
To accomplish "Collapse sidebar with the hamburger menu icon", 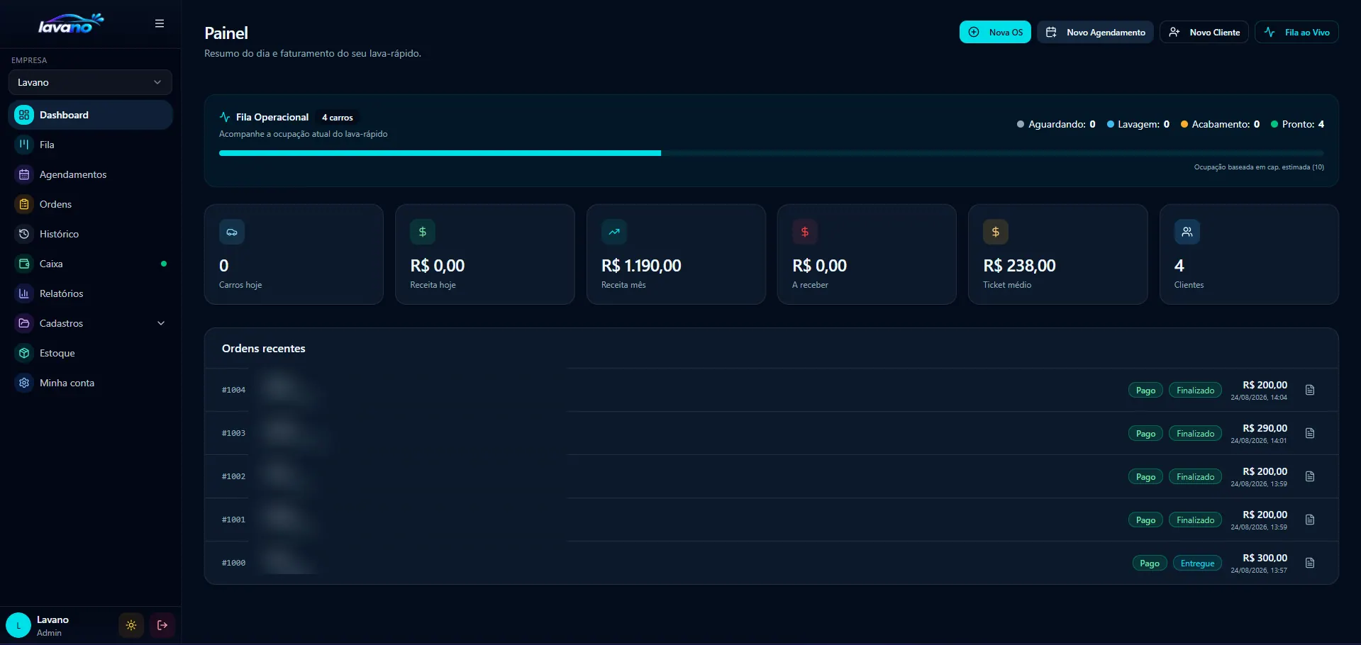I will (x=160, y=23).
